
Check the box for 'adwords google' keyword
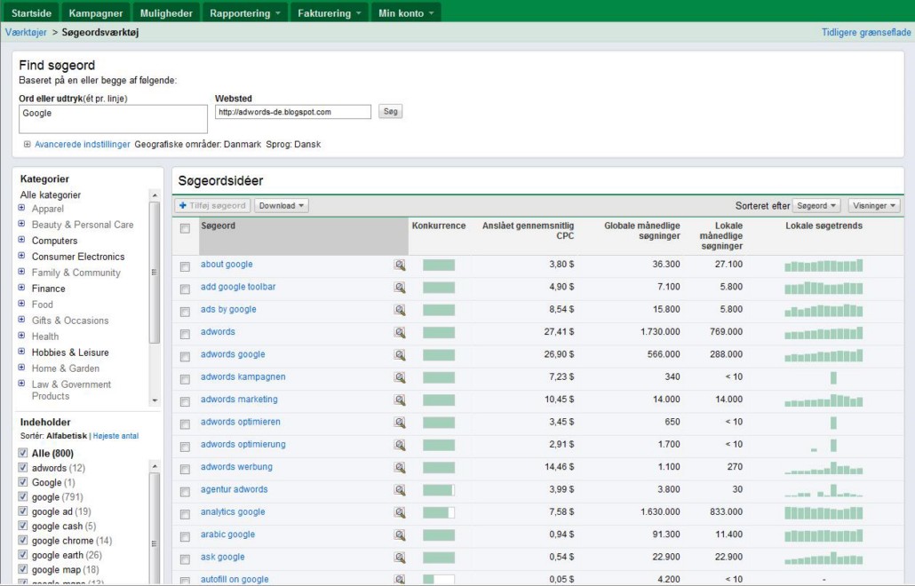tap(185, 356)
